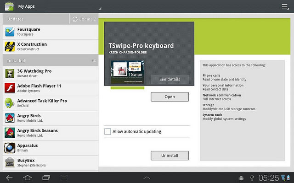This screenshot has height=183, width=294.
Task: Tap the Storage permission entry
Action: pyautogui.click(x=229, y=107)
